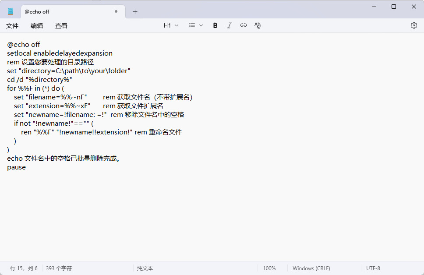Click the Notepad app icon in title bar
Screen dimensions: 424x275
coord(11,12)
